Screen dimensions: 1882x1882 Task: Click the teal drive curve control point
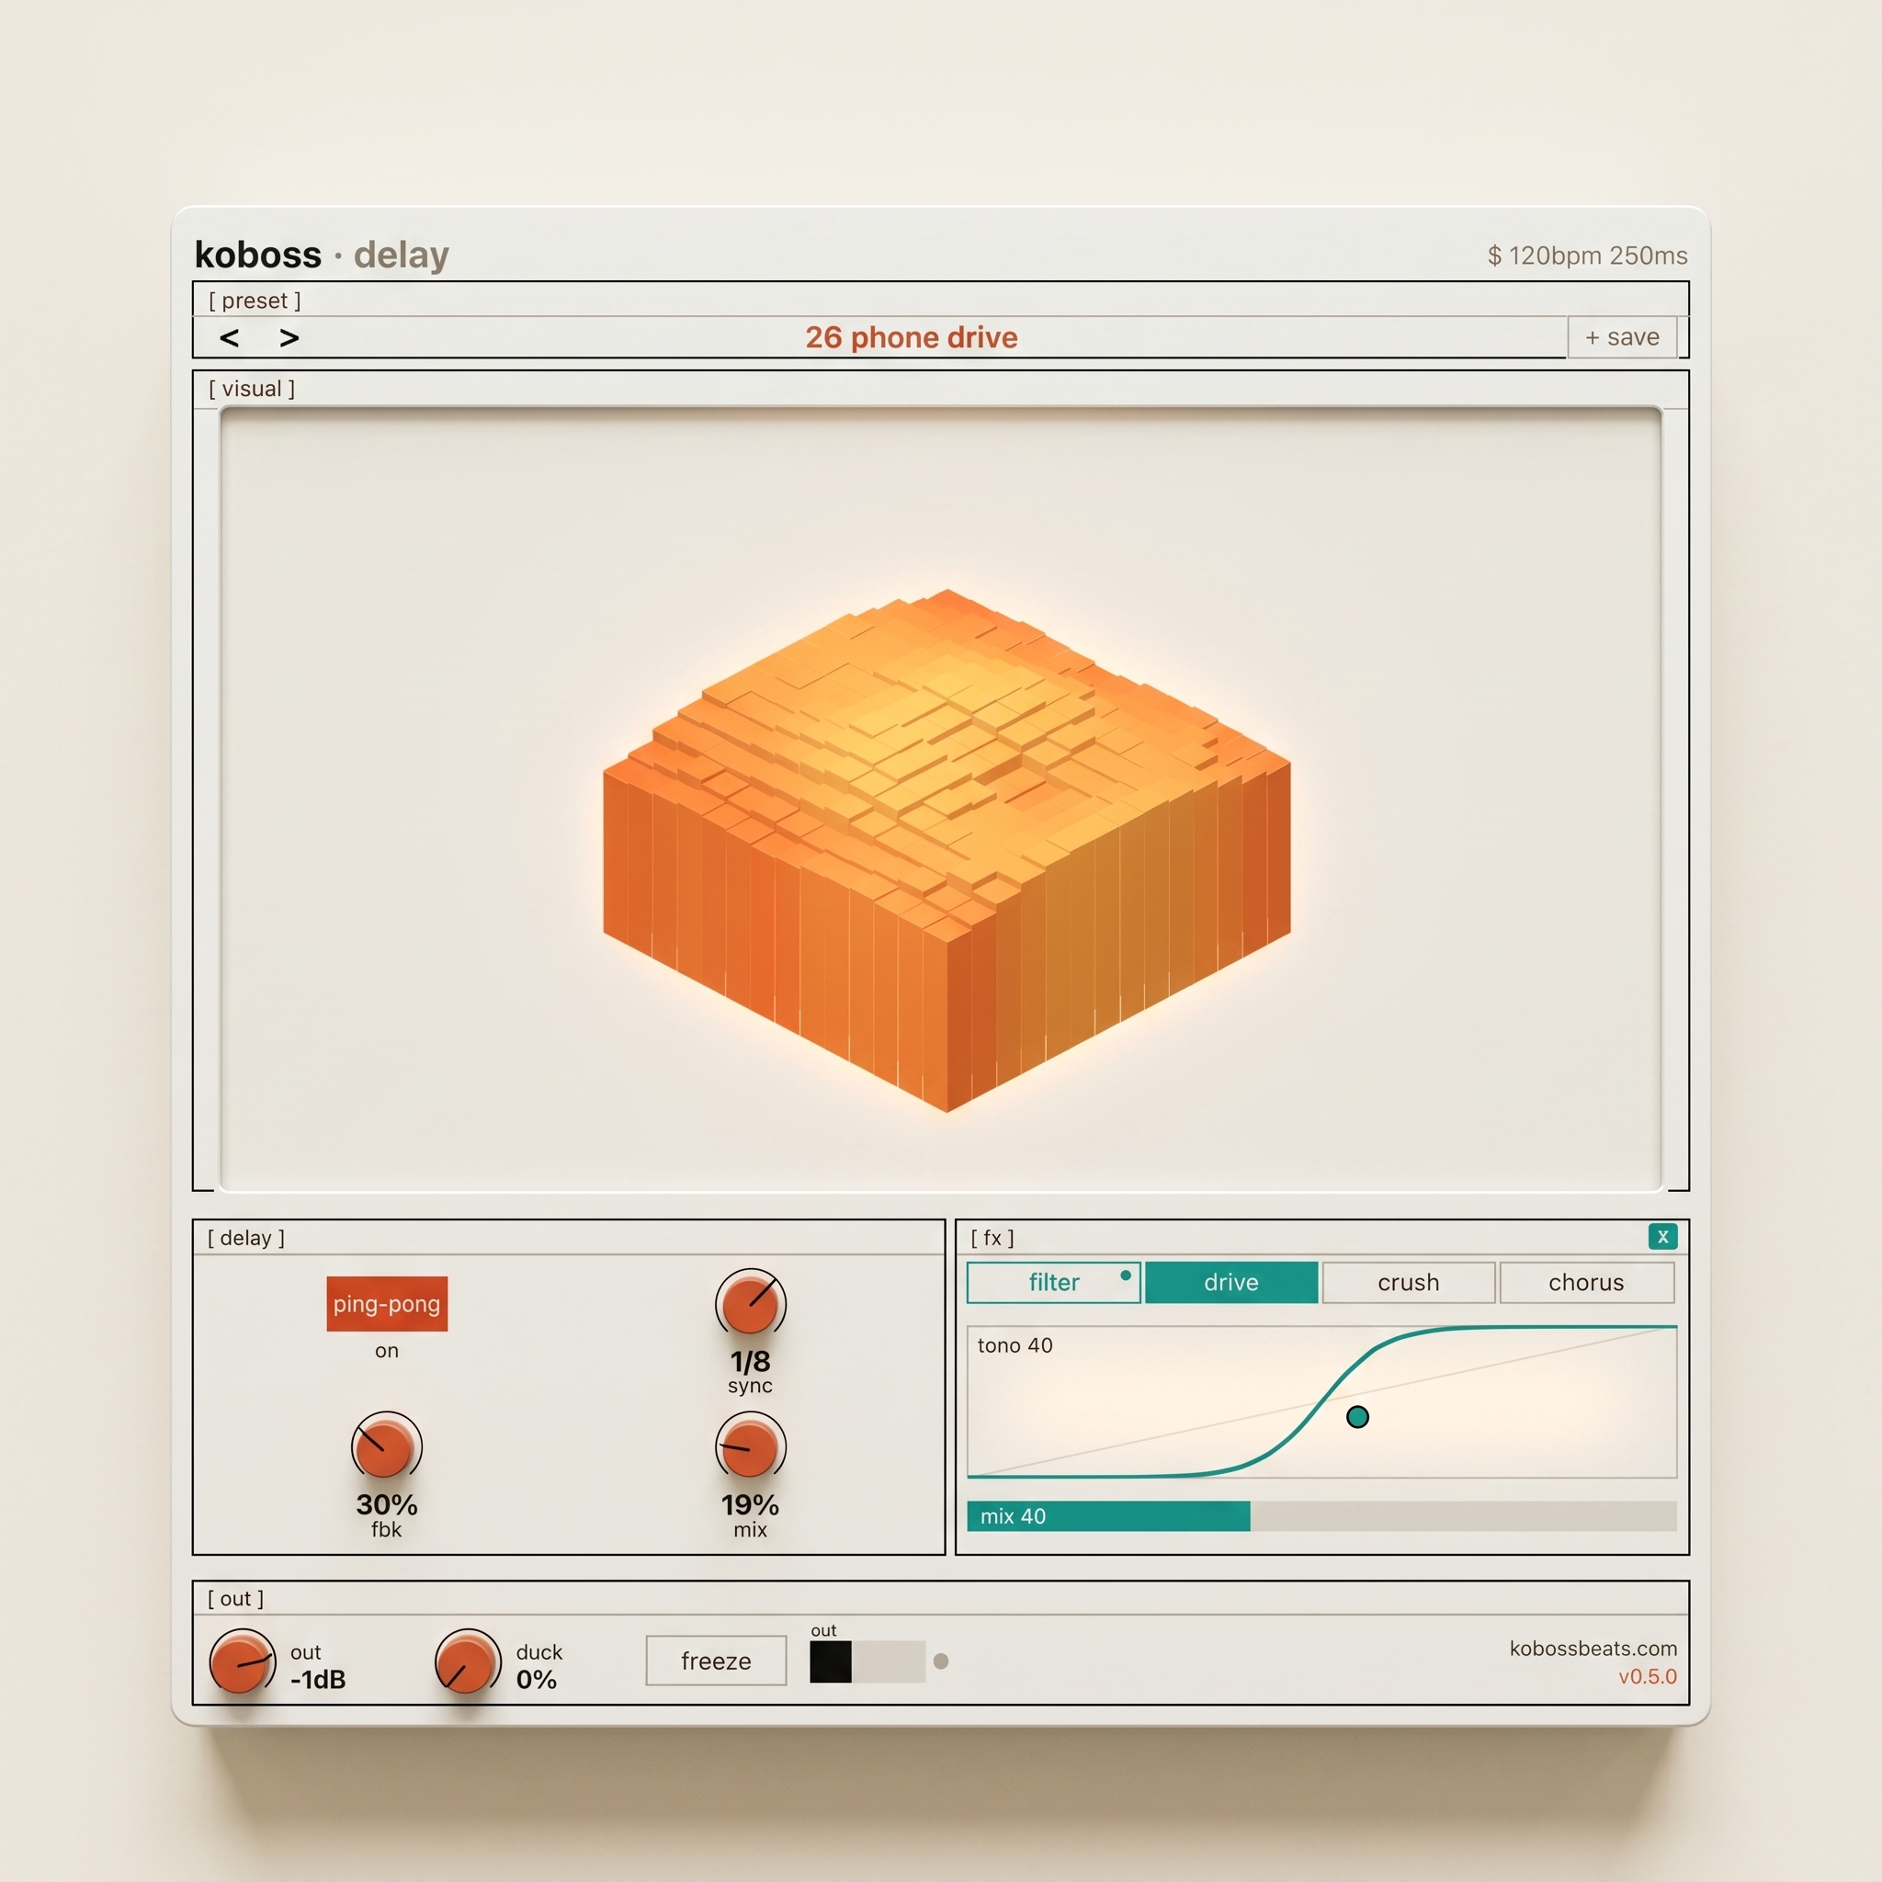point(1357,1416)
